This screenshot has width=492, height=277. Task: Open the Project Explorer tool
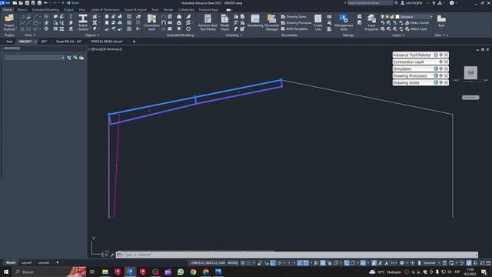[x=9, y=22]
